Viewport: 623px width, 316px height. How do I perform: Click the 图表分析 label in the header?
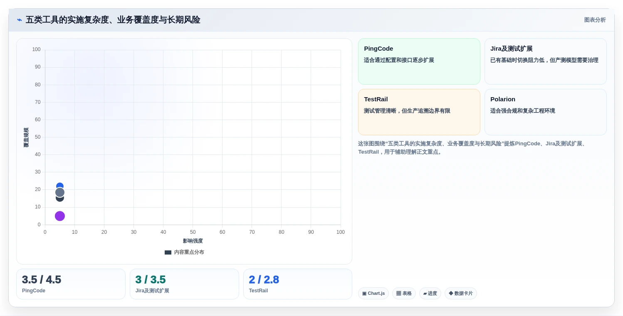tap(595, 20)
